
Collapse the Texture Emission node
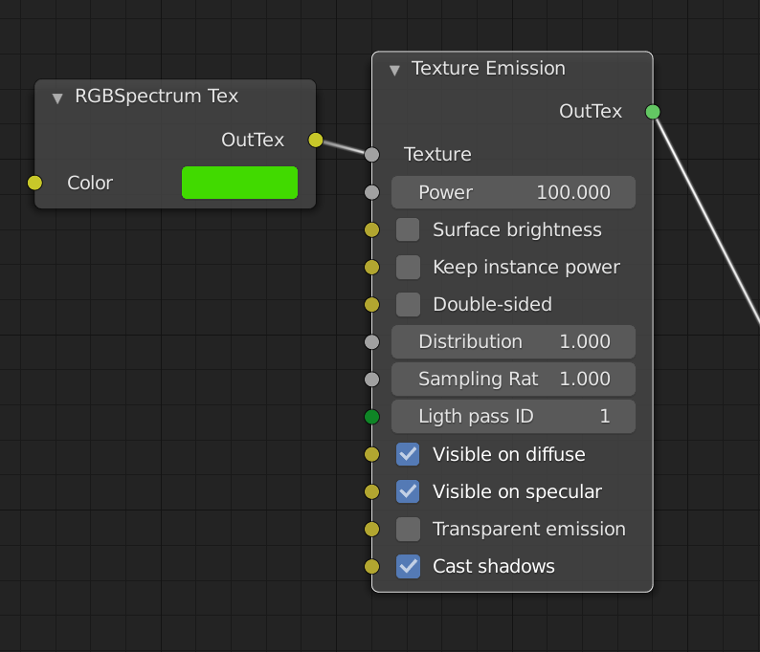394,70
